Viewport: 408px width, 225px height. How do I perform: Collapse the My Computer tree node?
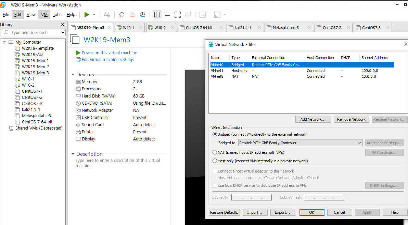coord(4,42)
